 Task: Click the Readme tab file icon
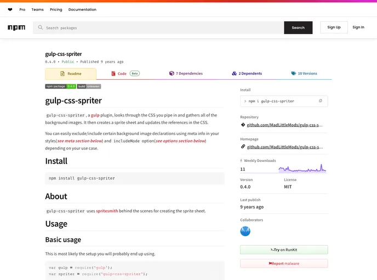(x=62, y=74)
